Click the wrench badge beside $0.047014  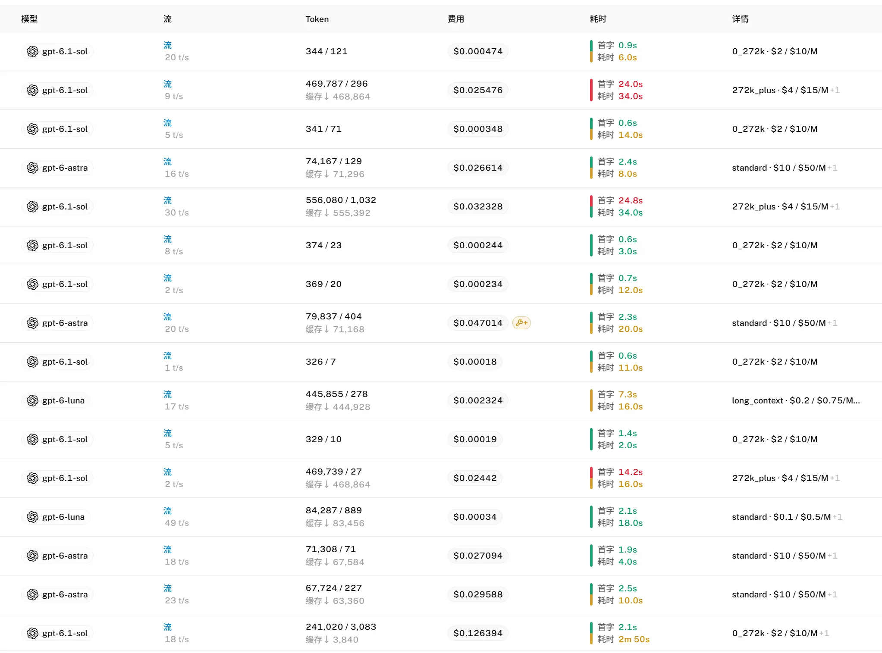(x=521, y=323)
